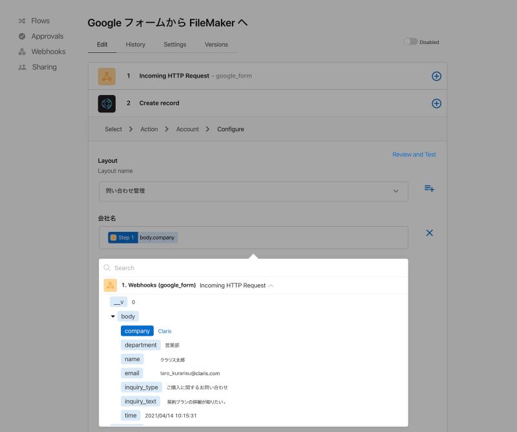The height and width of the screenshot is (432, 517).
Task: Click the magnifier icon in the search box
Action: pyautogui.click(x=107, y=267)
